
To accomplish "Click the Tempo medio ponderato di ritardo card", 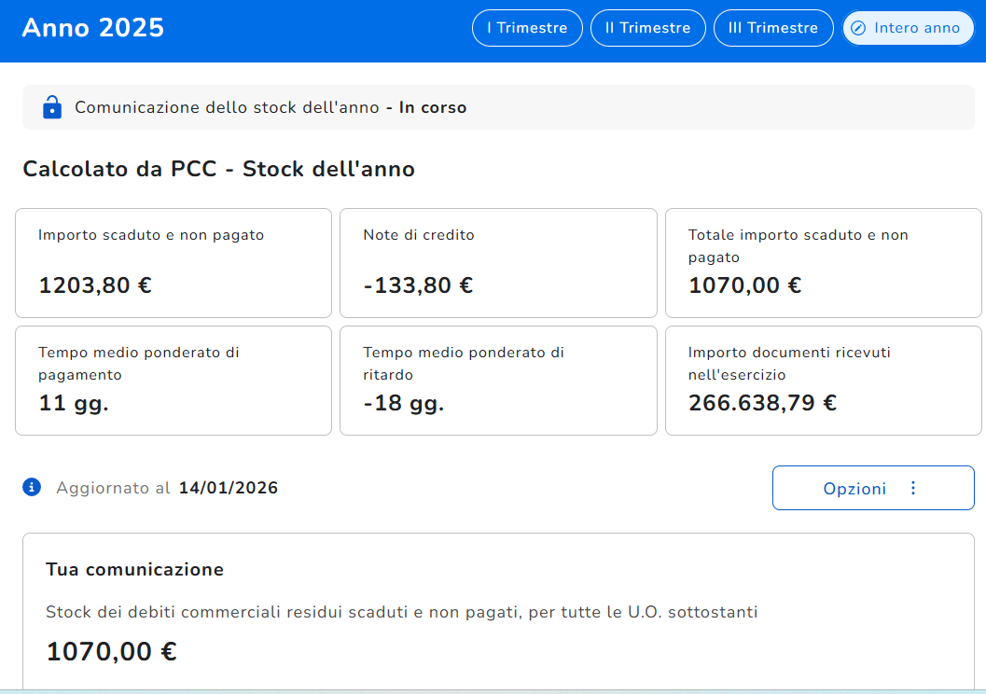I will (x=498, y=381).
